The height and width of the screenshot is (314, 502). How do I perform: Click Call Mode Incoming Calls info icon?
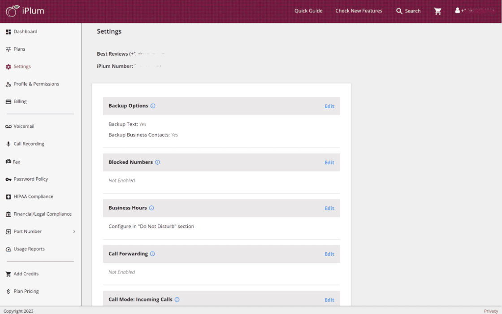pyautogui.click(x=177, y=300)
